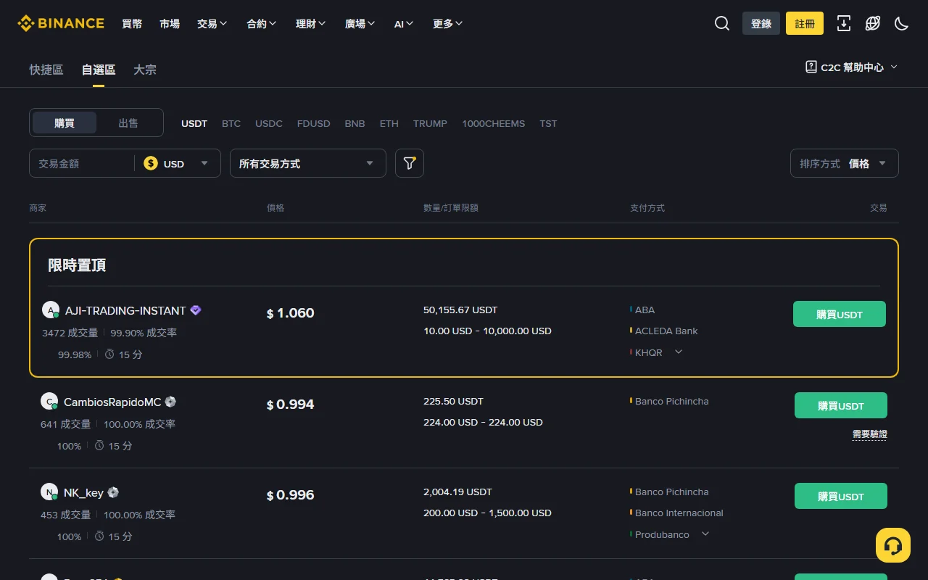The height and width of the screenshot is (580, 928).
Task: Click AJI-TRADING-INSTANT verified badge icon
Action: [x=196, y=310]
